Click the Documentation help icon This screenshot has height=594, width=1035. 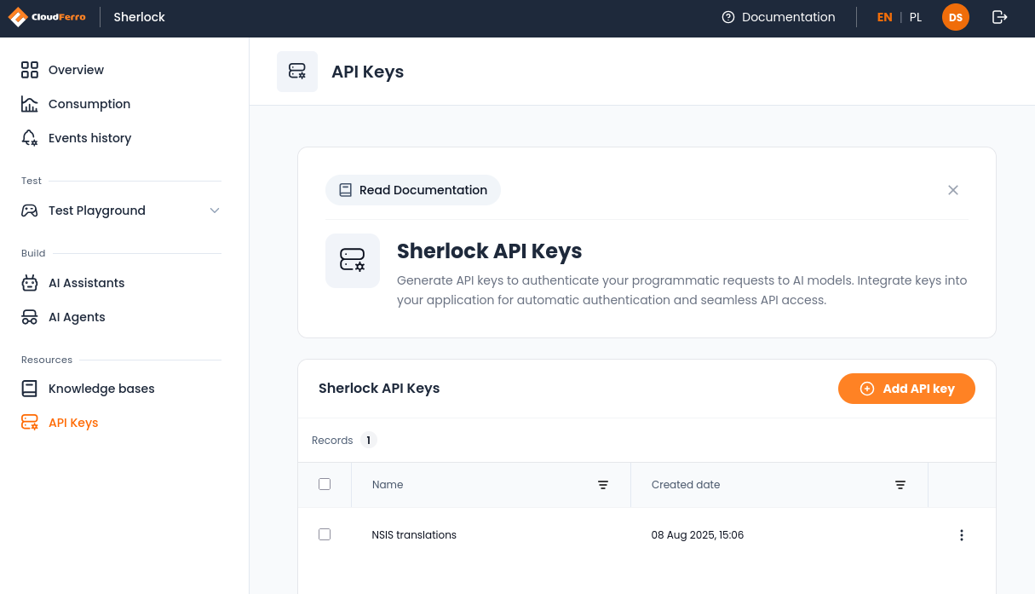(727, 17)
